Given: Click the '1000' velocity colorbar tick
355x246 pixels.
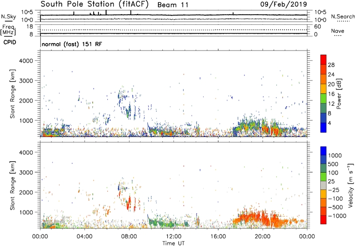Looking at the screenshot, I should [335, 155].
